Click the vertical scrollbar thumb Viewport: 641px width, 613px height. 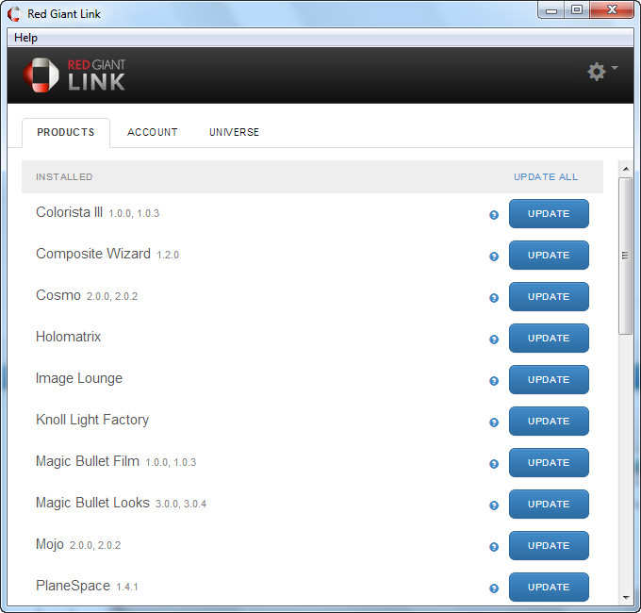626,256
